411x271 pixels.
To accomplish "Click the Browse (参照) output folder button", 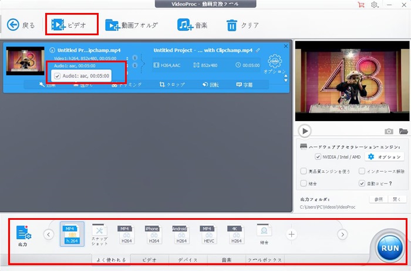I will [379, 199].
